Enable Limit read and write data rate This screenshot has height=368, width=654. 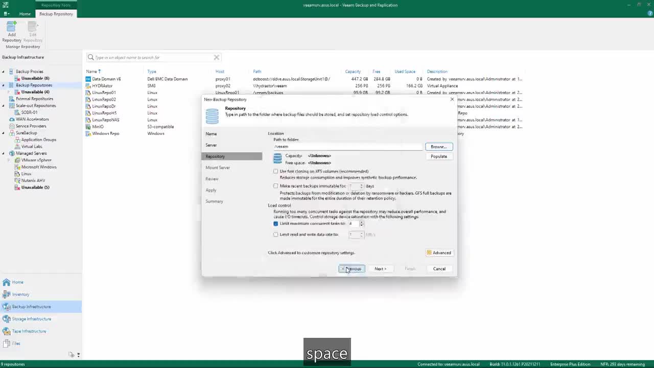pos(276,235)
